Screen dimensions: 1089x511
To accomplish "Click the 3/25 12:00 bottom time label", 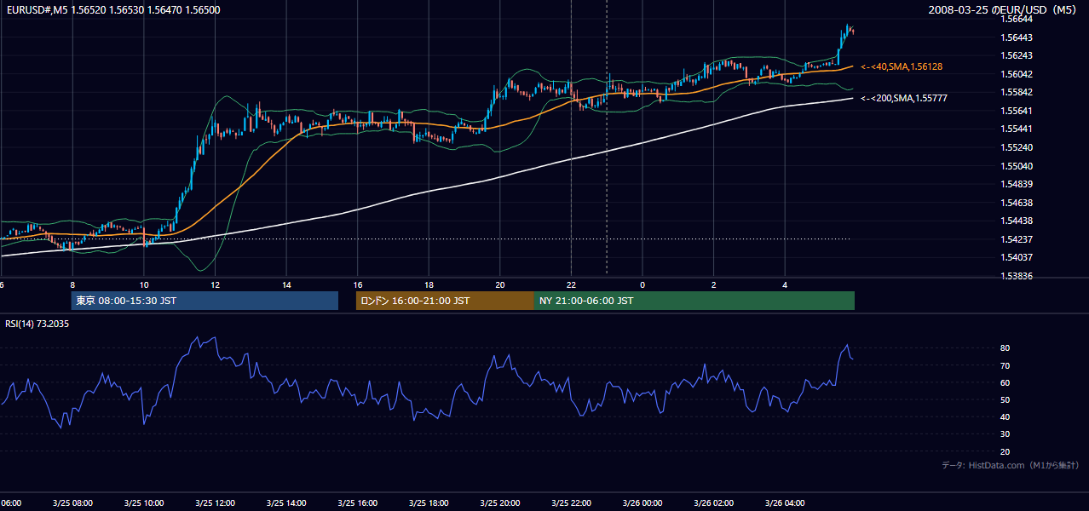I will [216, 502].
